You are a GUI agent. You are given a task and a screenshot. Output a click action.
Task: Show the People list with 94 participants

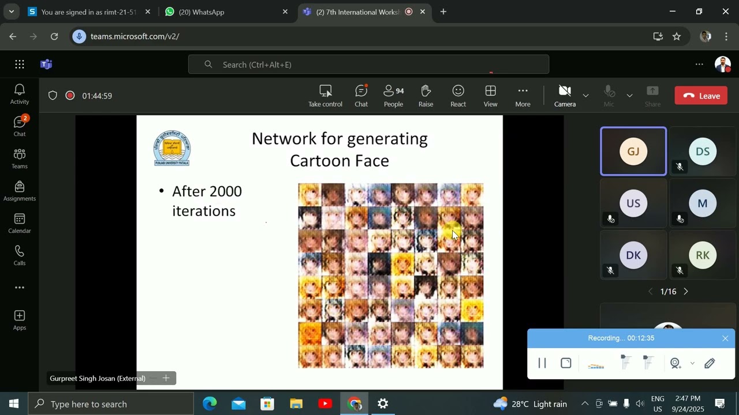394,96
